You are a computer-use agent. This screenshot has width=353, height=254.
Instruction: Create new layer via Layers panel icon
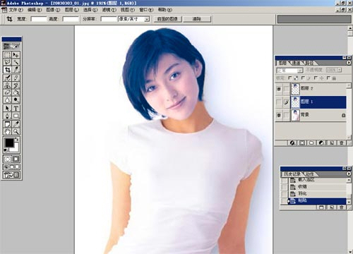click(332, 143)
